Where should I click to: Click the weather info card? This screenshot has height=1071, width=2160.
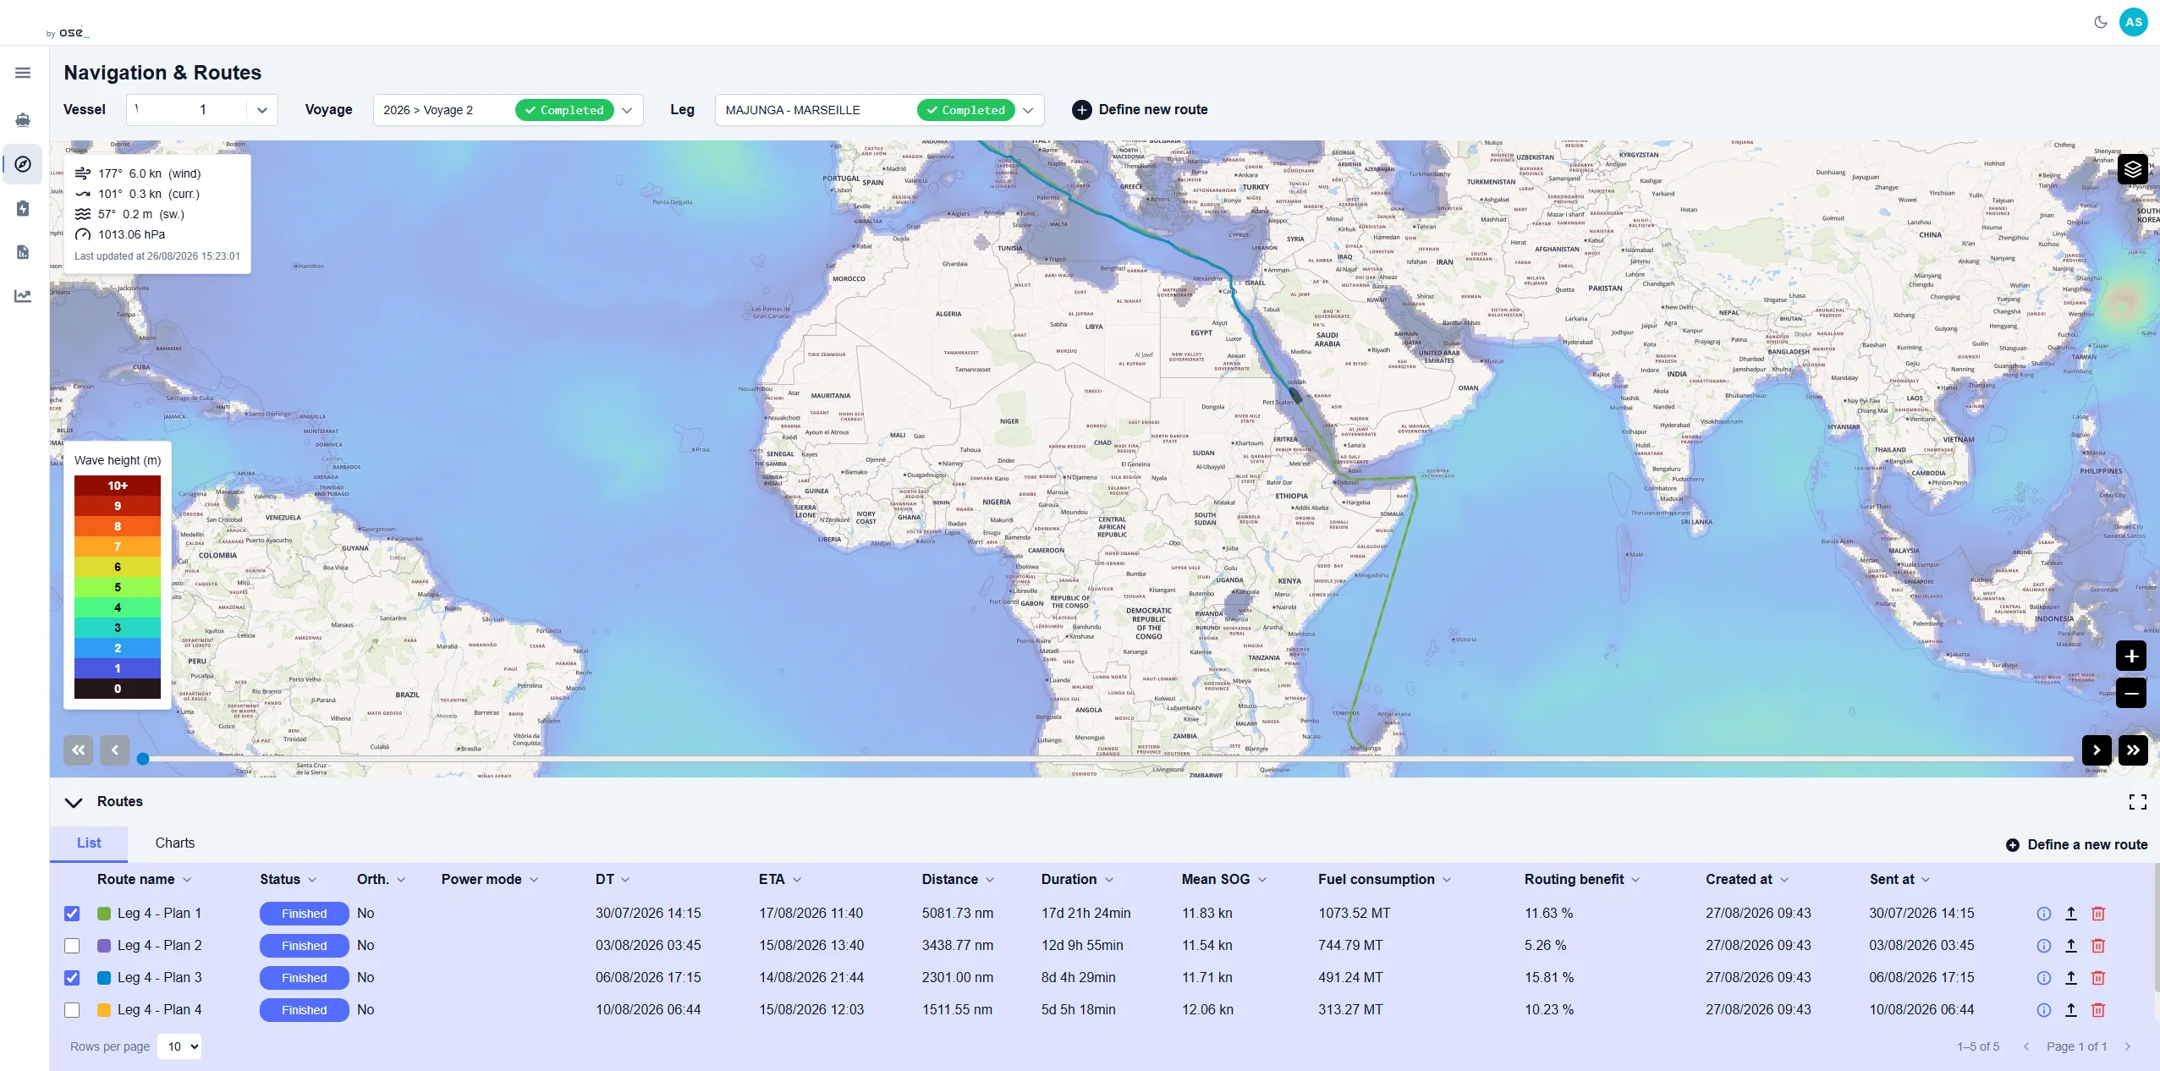(x=157, y=214)
